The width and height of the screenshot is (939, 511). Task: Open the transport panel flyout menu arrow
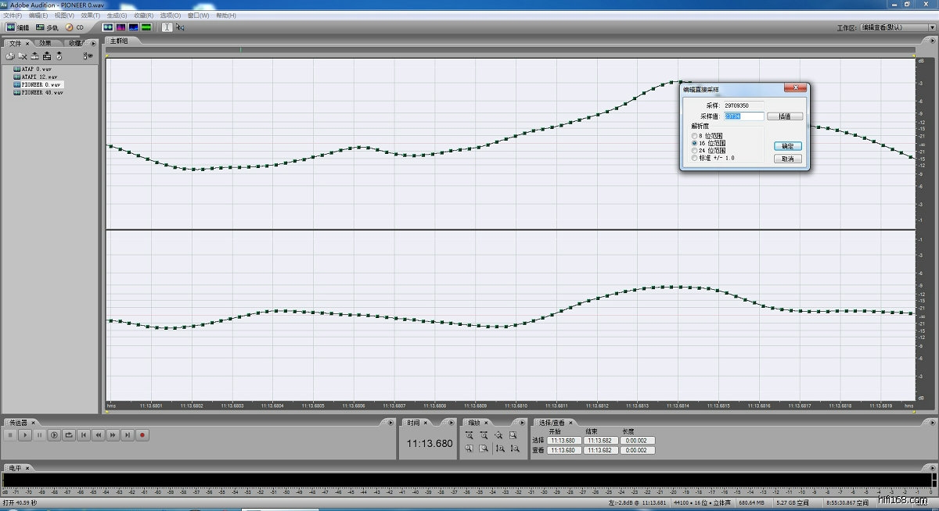click(x=389, y=423)
